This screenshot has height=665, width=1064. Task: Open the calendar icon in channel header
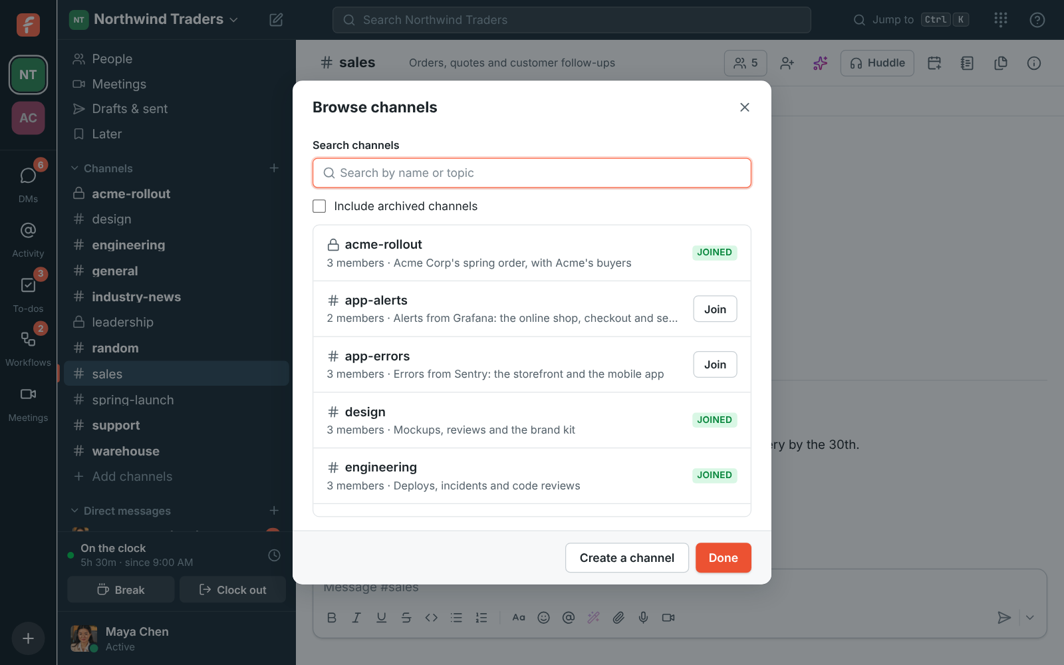(x=934, y=63)
